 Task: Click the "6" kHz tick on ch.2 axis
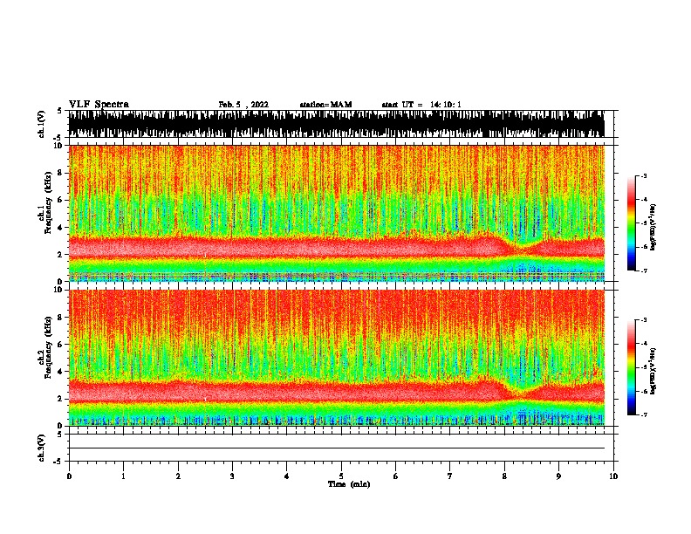(61, 345)
